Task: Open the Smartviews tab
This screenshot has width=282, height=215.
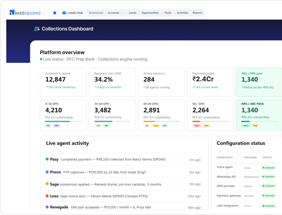Action: tap(96, 13)
